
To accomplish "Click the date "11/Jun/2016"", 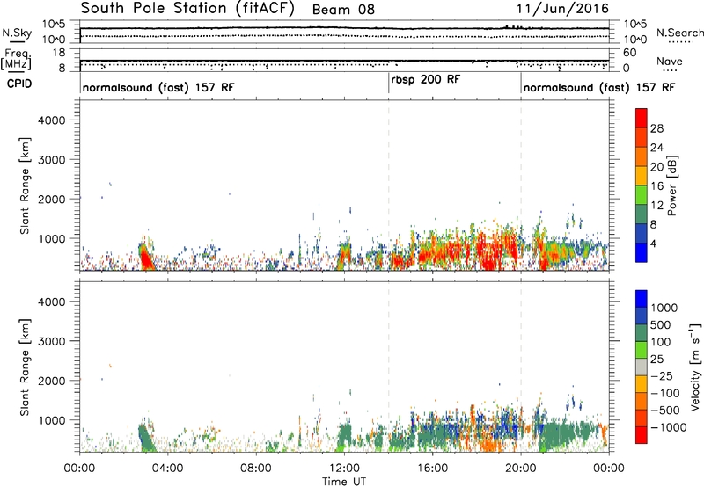I will tap(562, 9).
